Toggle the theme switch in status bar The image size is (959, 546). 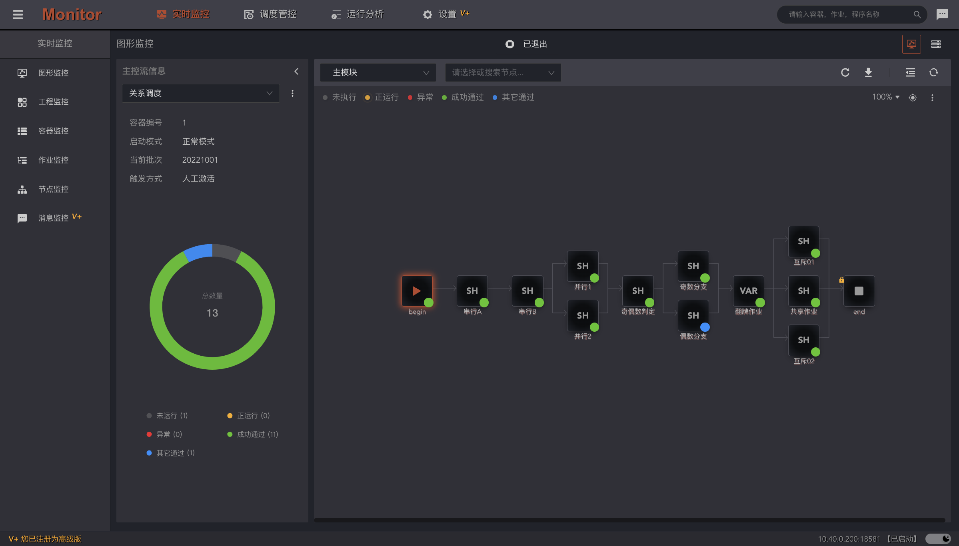[x=938, y=539]
